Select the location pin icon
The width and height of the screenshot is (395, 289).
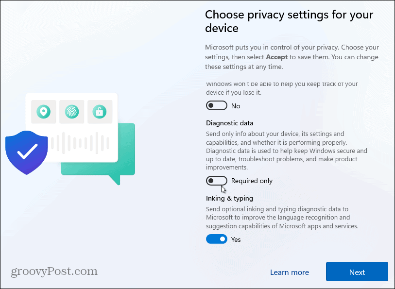click(43, 112)
